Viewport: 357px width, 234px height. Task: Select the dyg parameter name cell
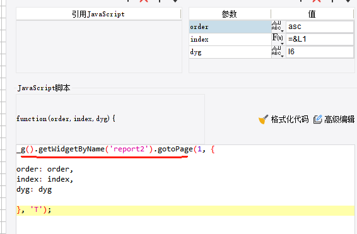pyautogui.click(x=230, y=52)
